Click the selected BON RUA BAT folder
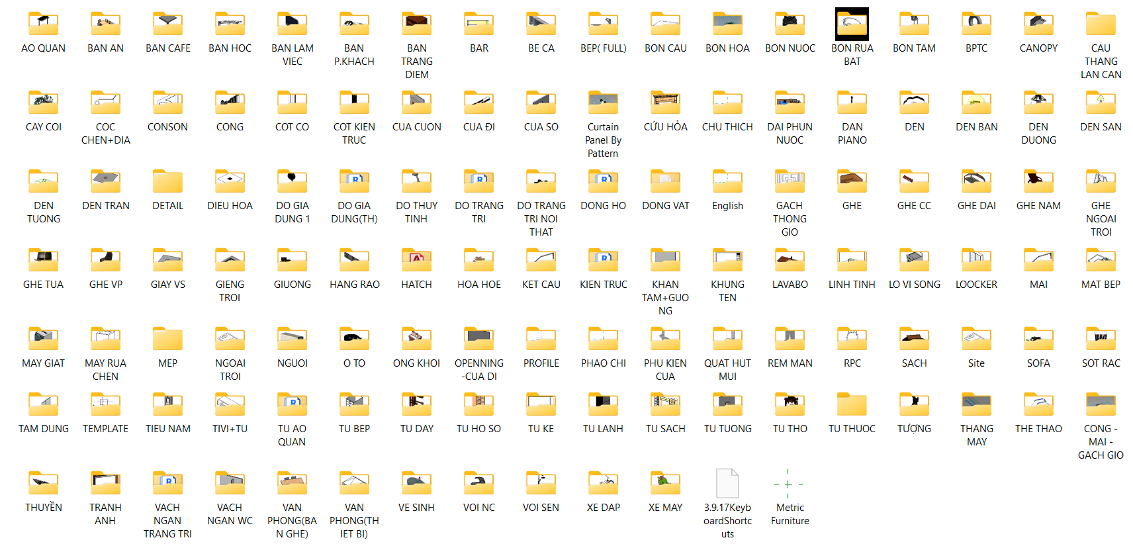Screen dimensions: 1133x550 852,25
